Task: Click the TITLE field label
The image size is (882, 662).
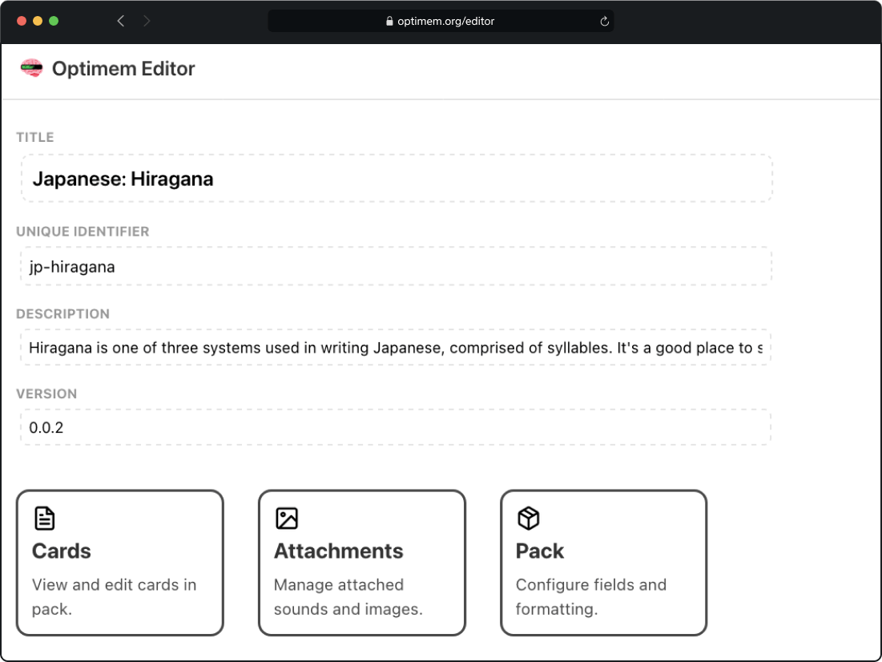Action: click(x=35, y=137)
